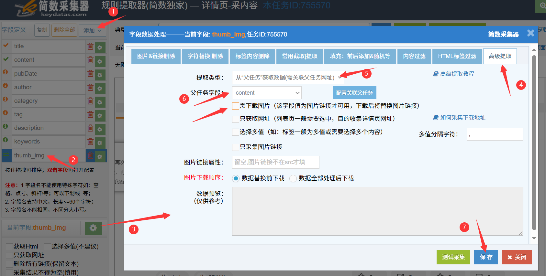Click the 保存 button
Image resolution: width=546 pixels, height=276 pixels.
point(486,257)
